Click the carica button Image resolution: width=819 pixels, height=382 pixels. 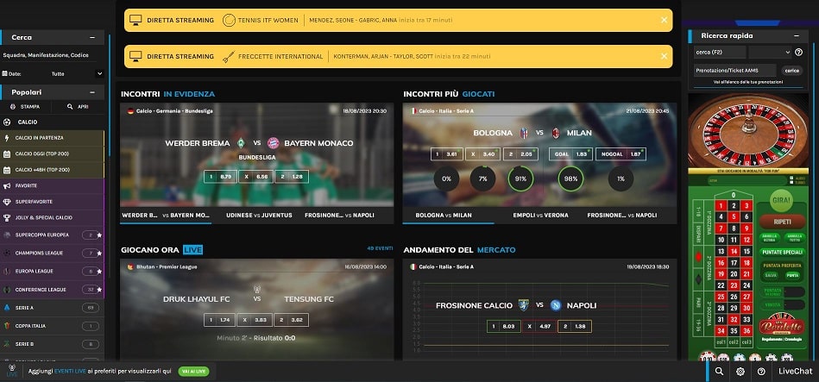pyautogui.click(x=792, y=71)
